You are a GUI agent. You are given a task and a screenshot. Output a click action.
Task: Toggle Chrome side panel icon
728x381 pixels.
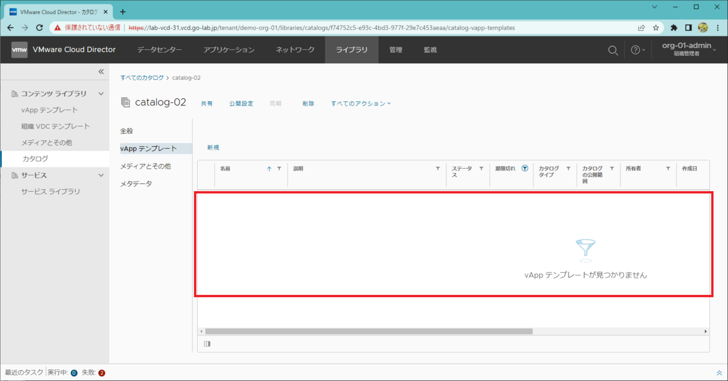689,27
